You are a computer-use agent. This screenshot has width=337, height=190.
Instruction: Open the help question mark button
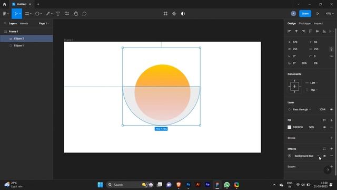coord(328,170)
